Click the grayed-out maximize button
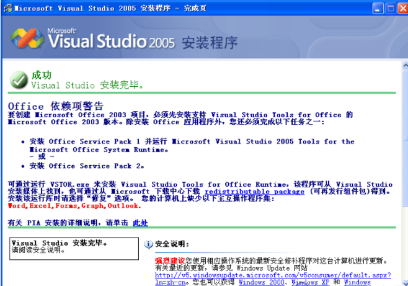 pyautogui.click(x=391, y=8)
